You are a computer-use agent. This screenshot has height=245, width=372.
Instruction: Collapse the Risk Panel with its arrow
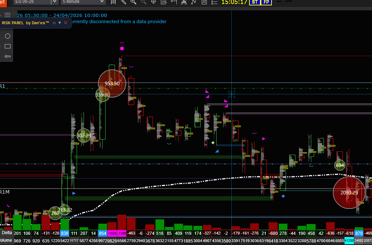(x=60, y=23)
